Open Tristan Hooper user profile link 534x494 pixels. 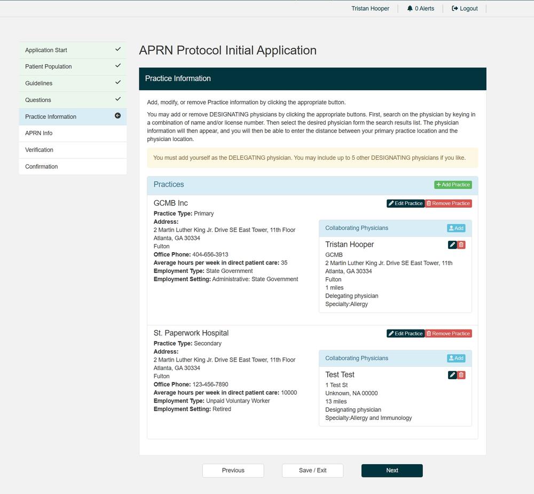point(370,9)
